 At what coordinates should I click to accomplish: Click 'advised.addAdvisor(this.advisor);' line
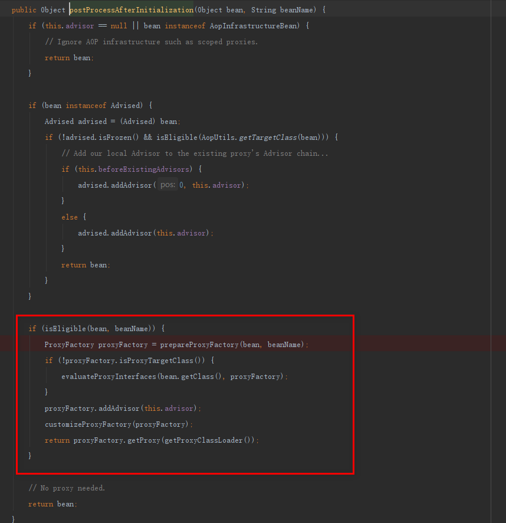point(145,233)
